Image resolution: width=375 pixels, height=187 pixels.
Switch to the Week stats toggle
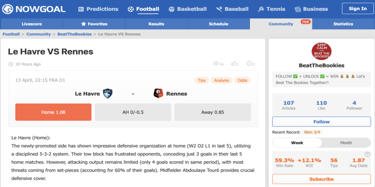pos(297,143)
